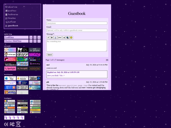Click the green Notepad++ badge
Screen dimensions: 171x128
pos(35,108)
